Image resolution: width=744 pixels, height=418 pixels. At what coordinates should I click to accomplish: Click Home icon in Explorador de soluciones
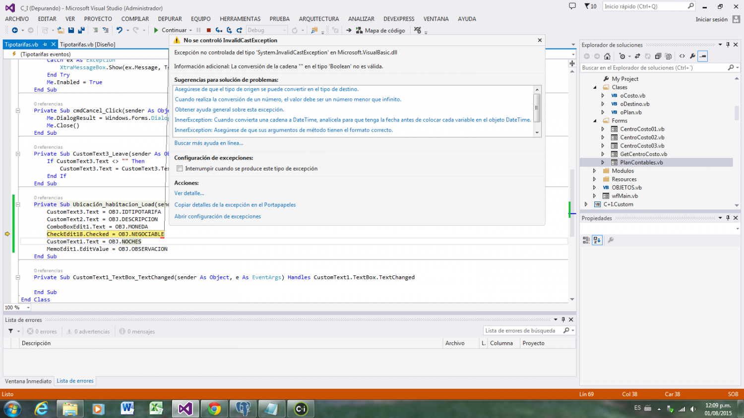[607, 56]
